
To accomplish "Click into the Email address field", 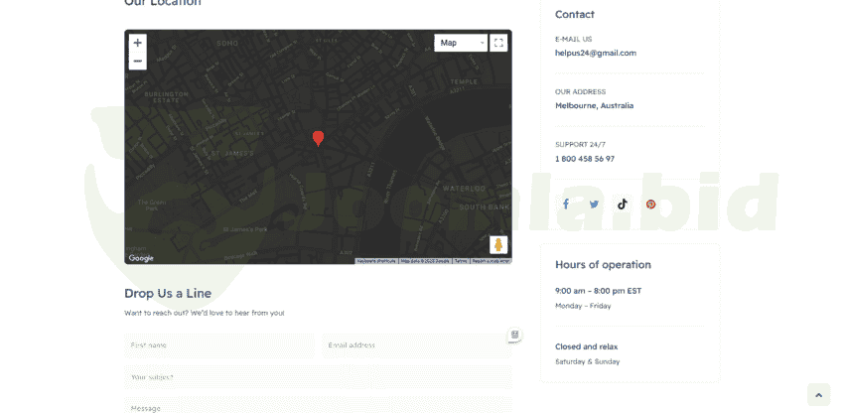I will [412, 345].
